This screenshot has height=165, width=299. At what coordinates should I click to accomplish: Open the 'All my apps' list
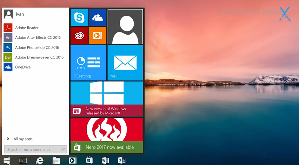click(23, 139)
